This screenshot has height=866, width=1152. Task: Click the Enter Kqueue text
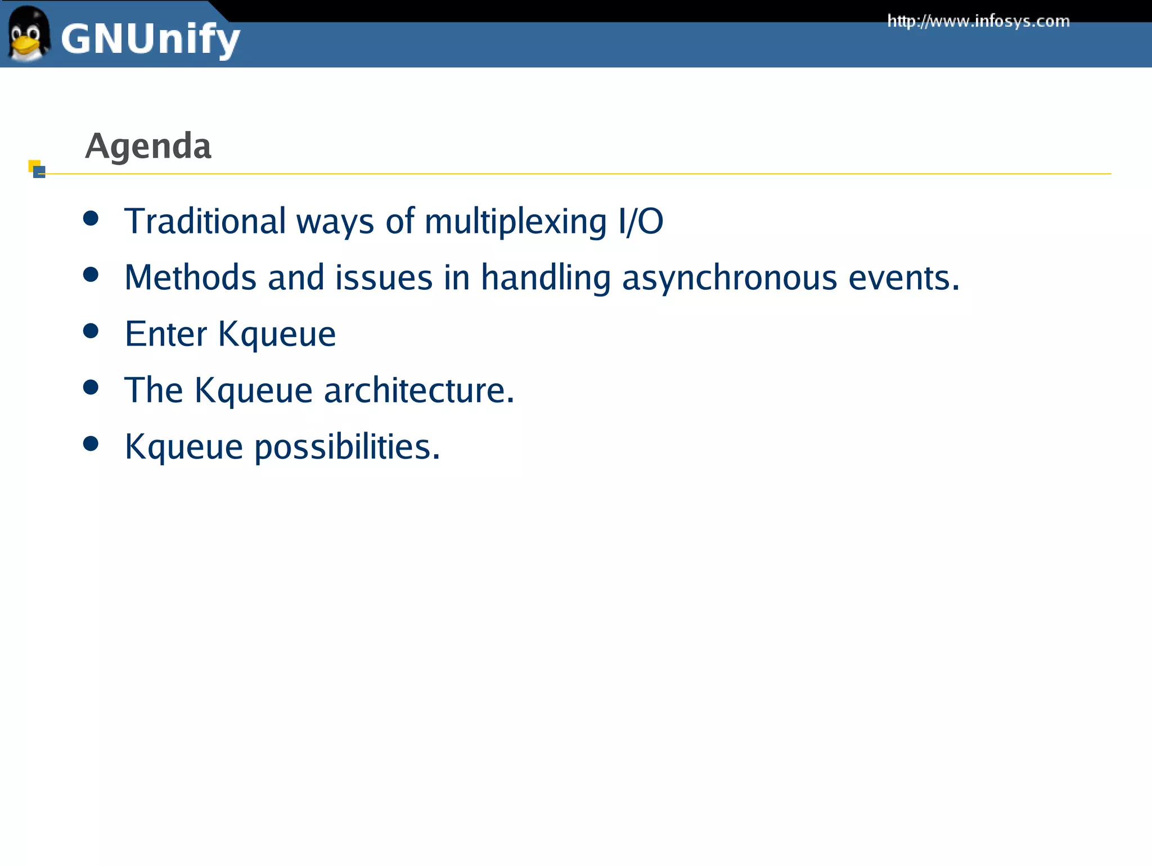230,334
